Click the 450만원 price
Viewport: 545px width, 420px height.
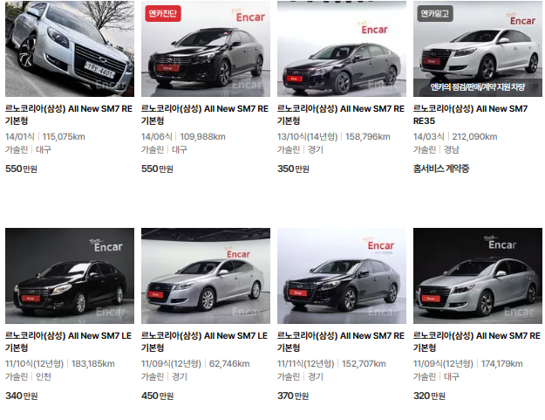tap(157, 396)
